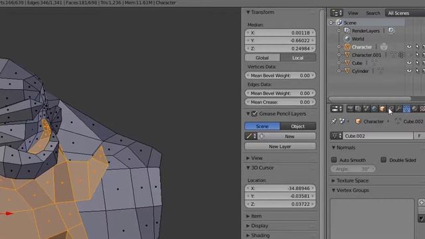425x239 pixels.
Task: Open the outliner Search menu
Action: [x=373, y=13]
